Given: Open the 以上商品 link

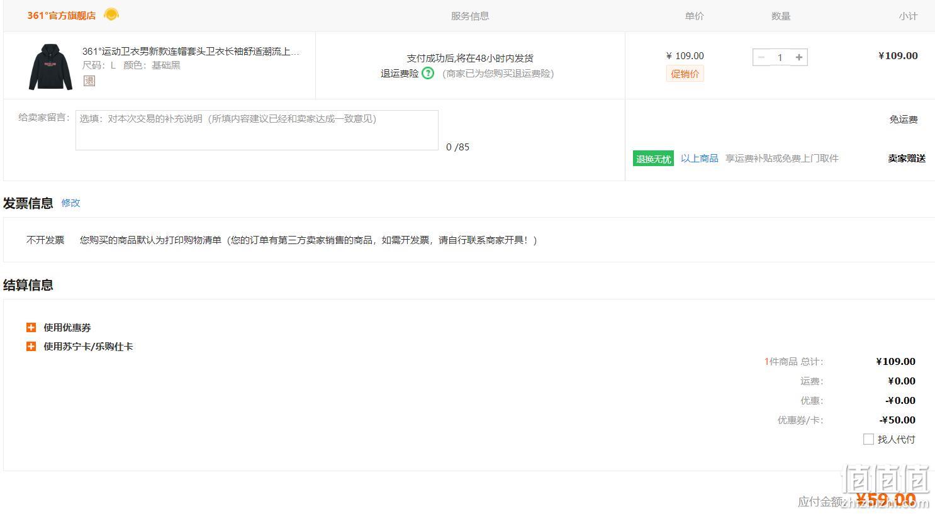Looking at the screenshot, I should coord(700,159).
